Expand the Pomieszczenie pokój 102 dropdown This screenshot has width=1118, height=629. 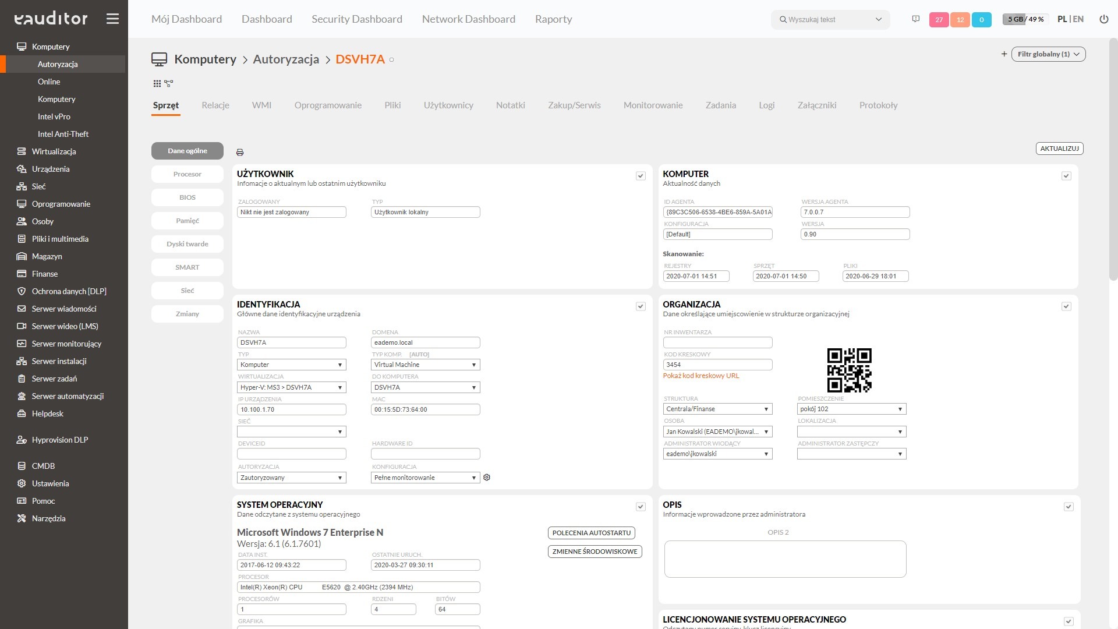pyautogui.click(x=852, y=409)
